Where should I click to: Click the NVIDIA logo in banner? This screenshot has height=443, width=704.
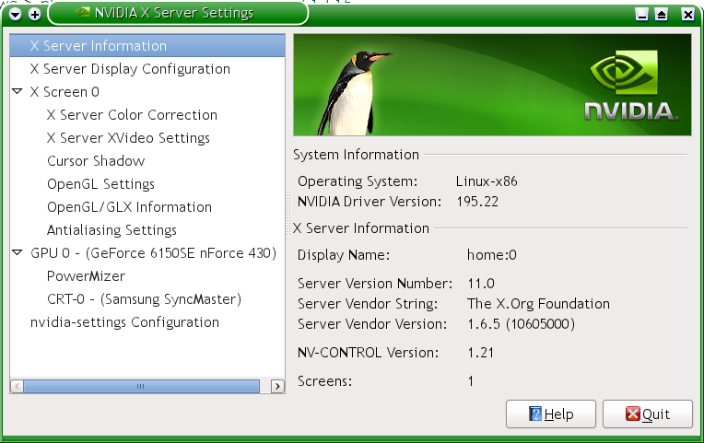click(631, 86)
